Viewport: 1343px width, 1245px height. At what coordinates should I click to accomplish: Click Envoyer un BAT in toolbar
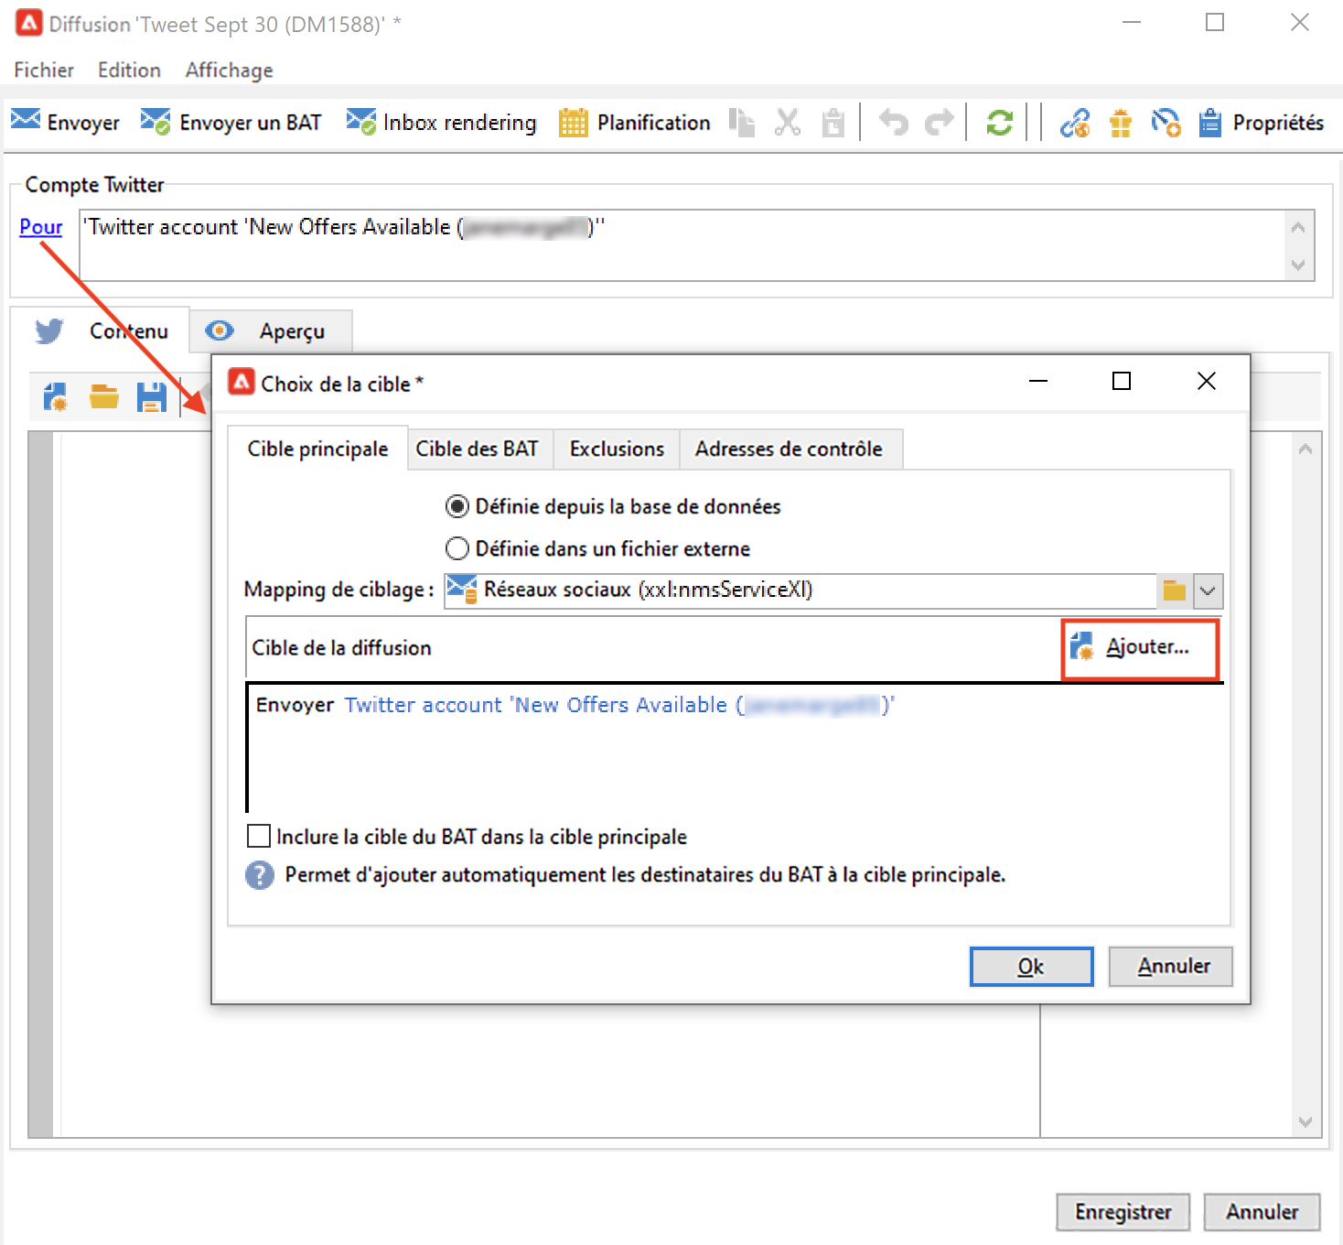click(231, 122)
